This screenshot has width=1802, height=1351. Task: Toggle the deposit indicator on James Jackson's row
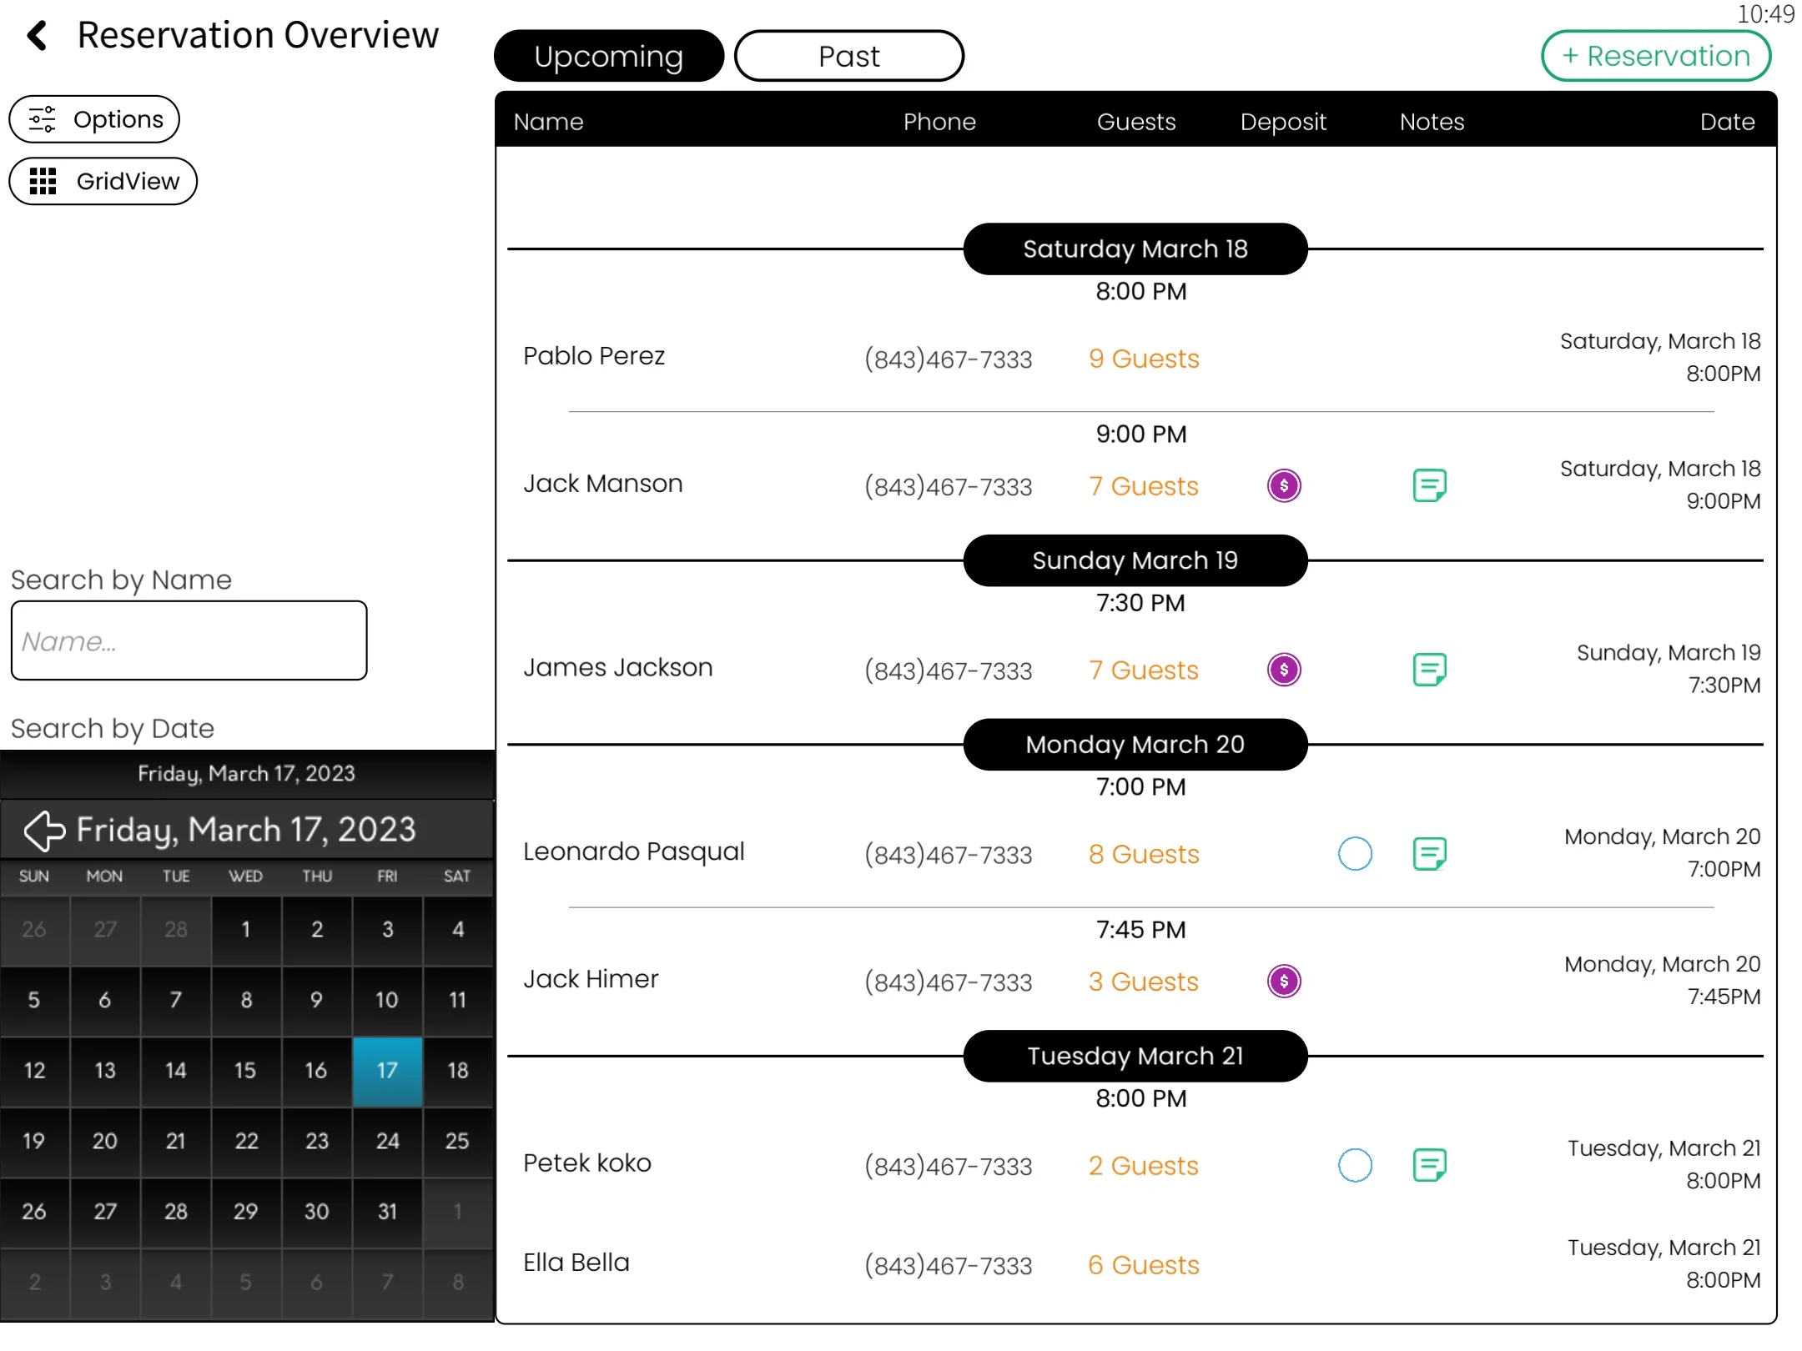click(x=1283, y=669)
